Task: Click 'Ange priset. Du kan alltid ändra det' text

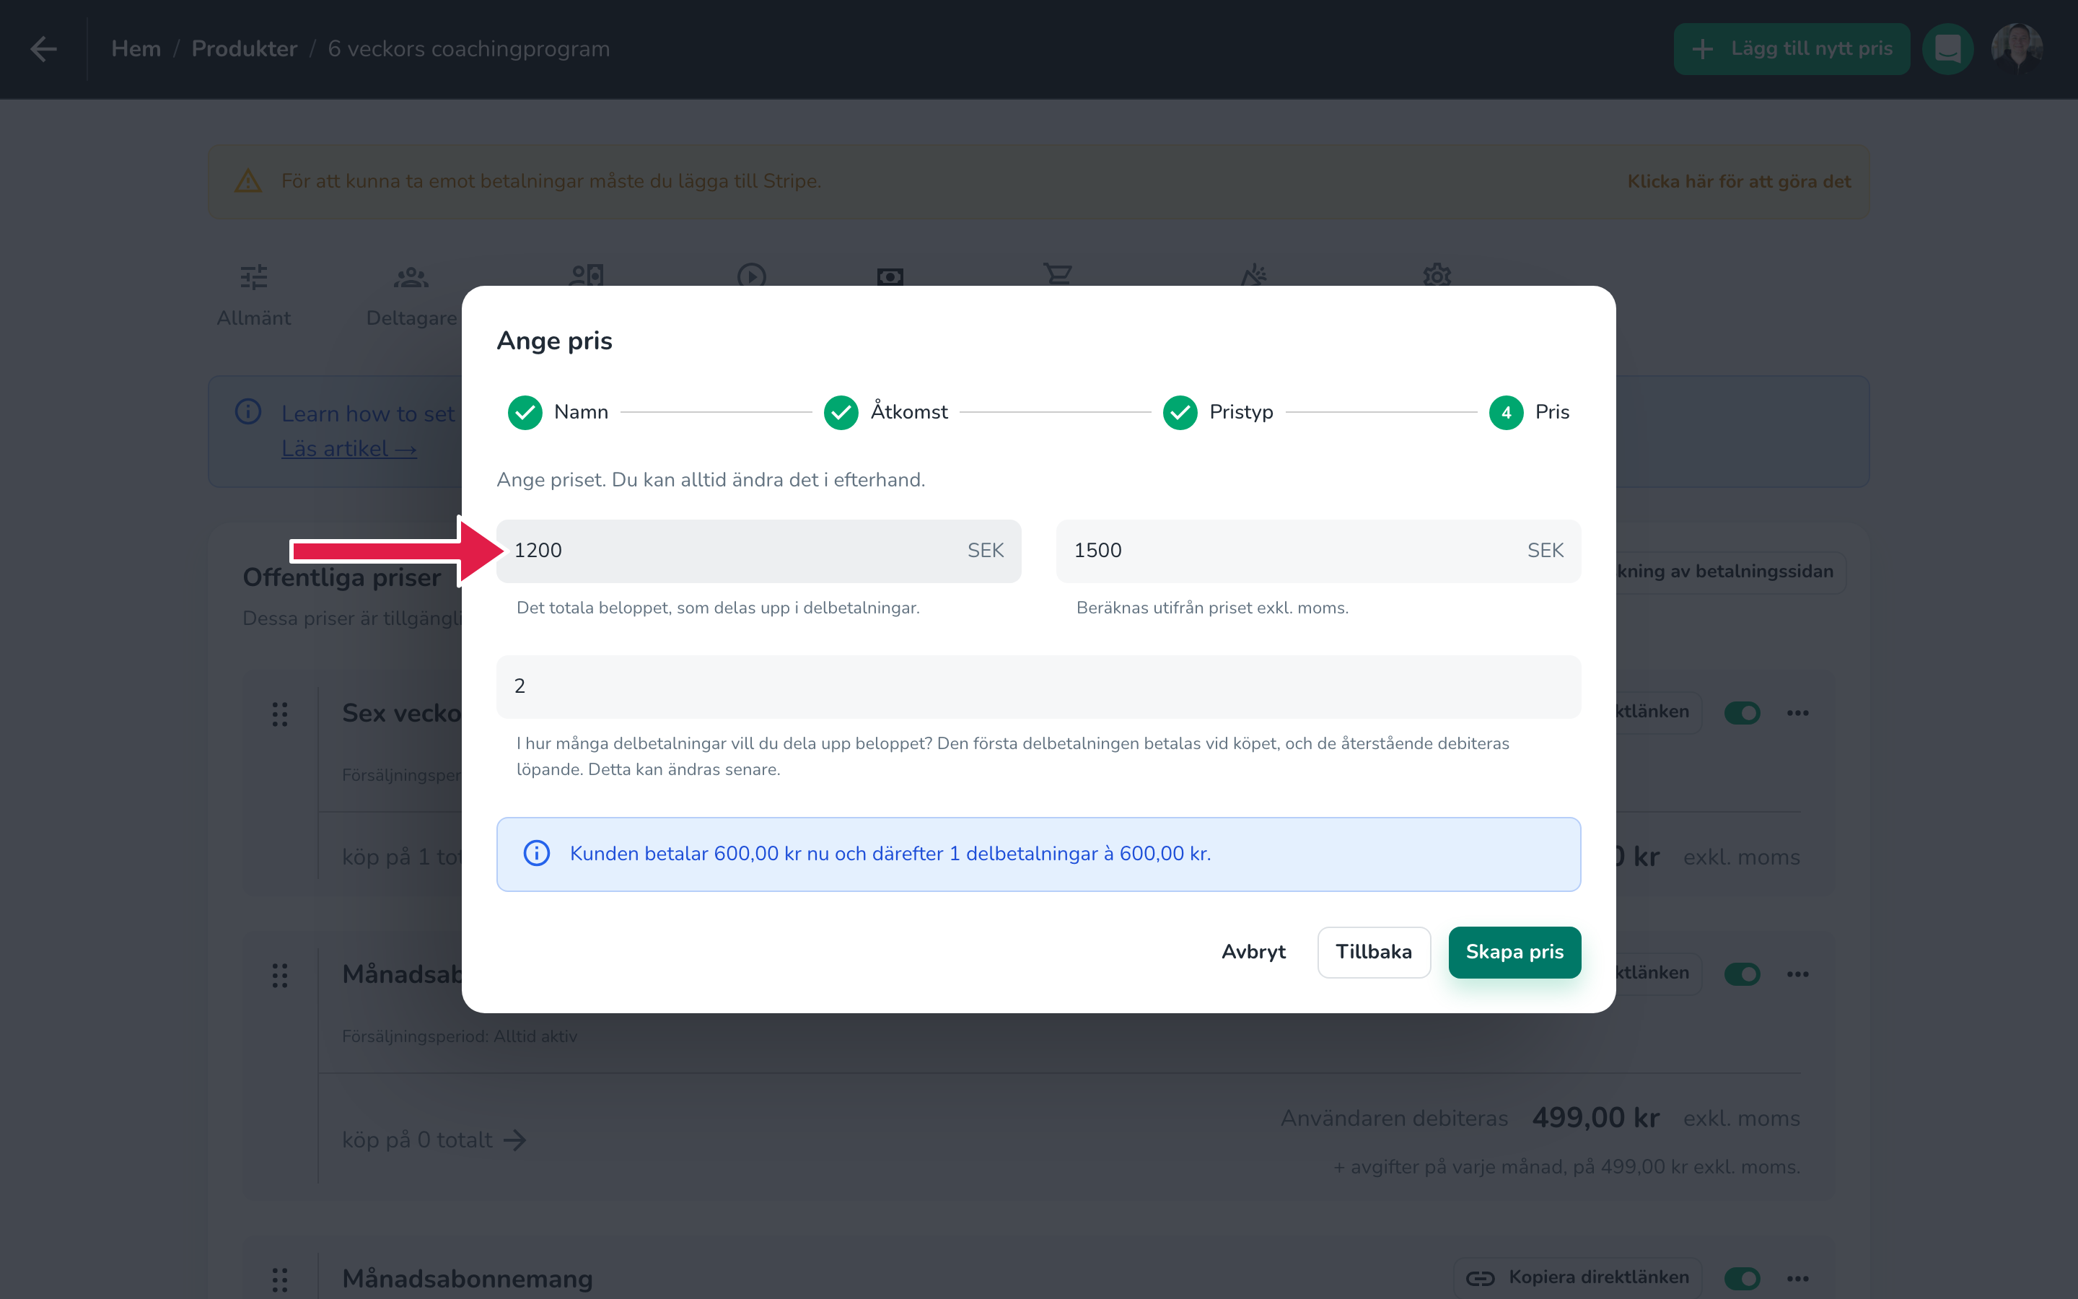Action: (711, 479)
